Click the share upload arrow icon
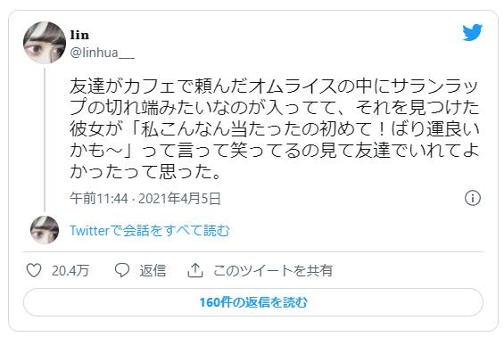The width and height of the screenshot is (504, 337). pos(195,270)
